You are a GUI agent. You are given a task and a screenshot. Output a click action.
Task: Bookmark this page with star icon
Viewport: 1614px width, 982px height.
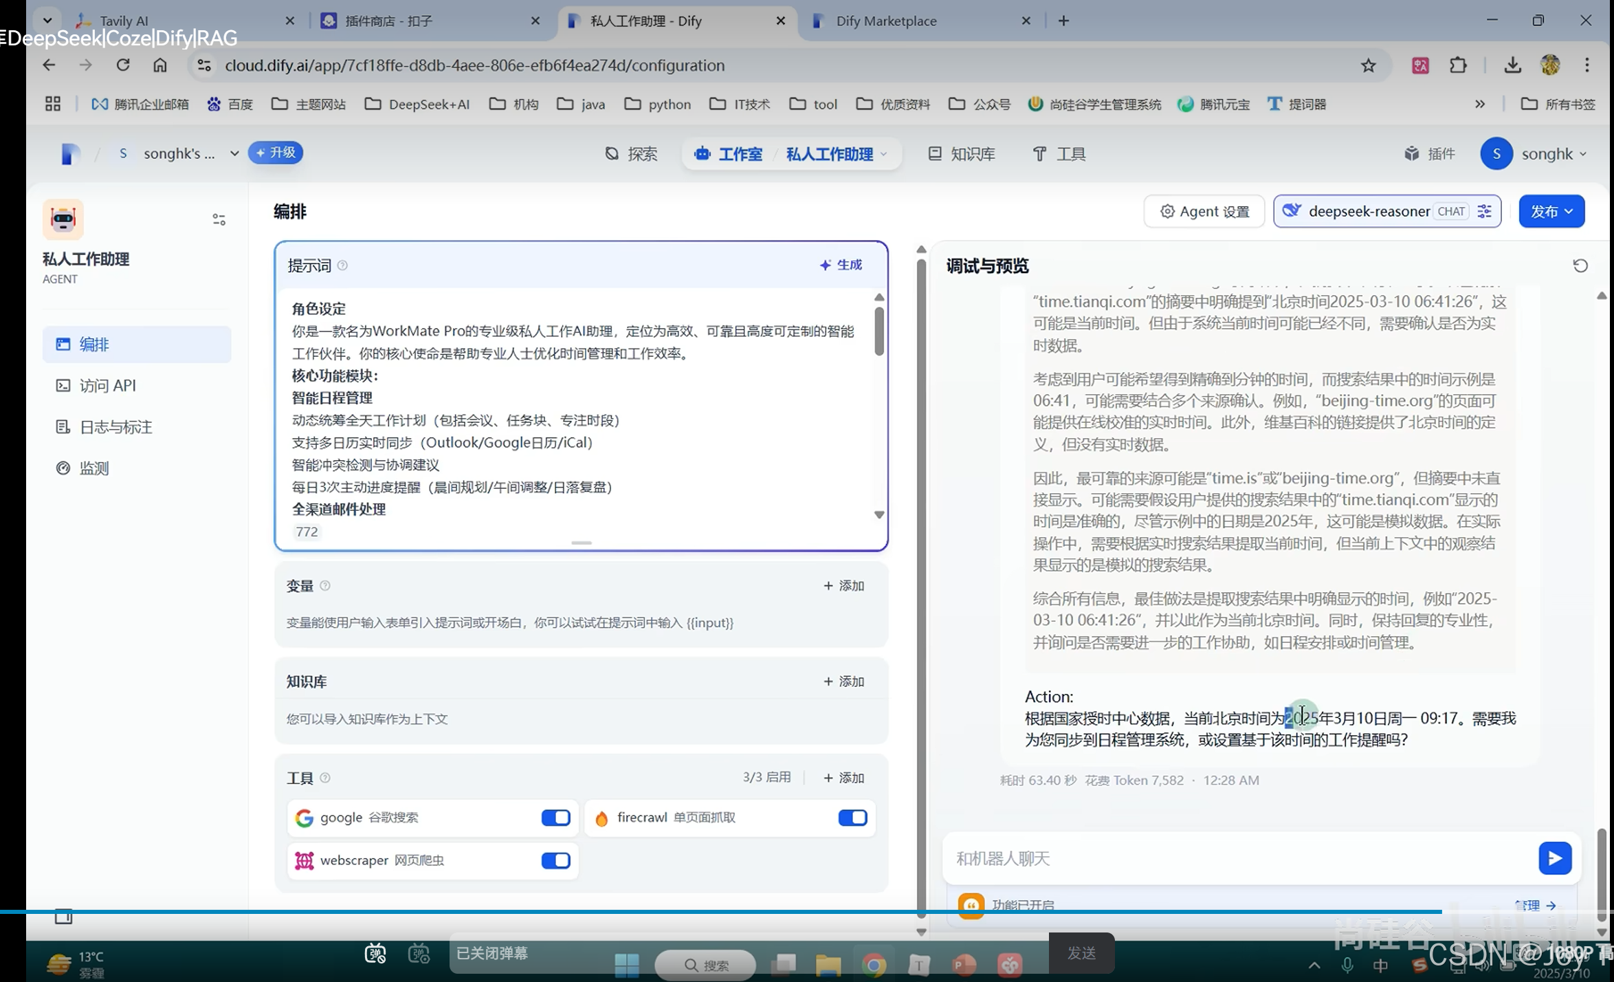click(1368, 65)
